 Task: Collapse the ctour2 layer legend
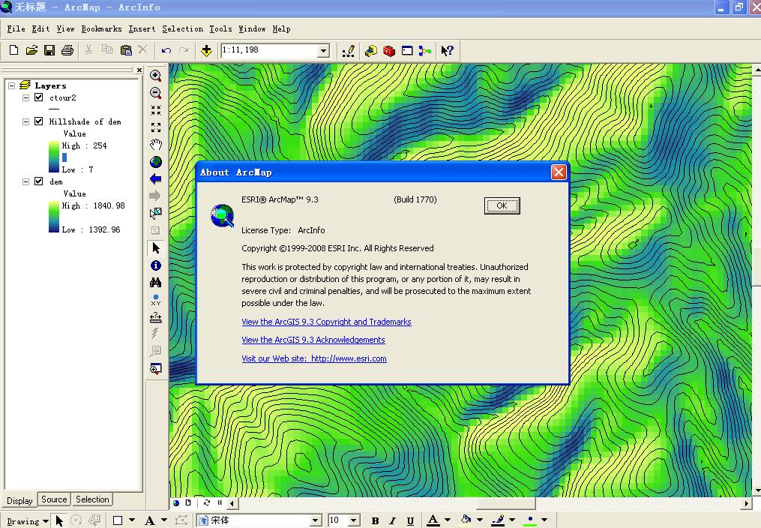point(25,97)
